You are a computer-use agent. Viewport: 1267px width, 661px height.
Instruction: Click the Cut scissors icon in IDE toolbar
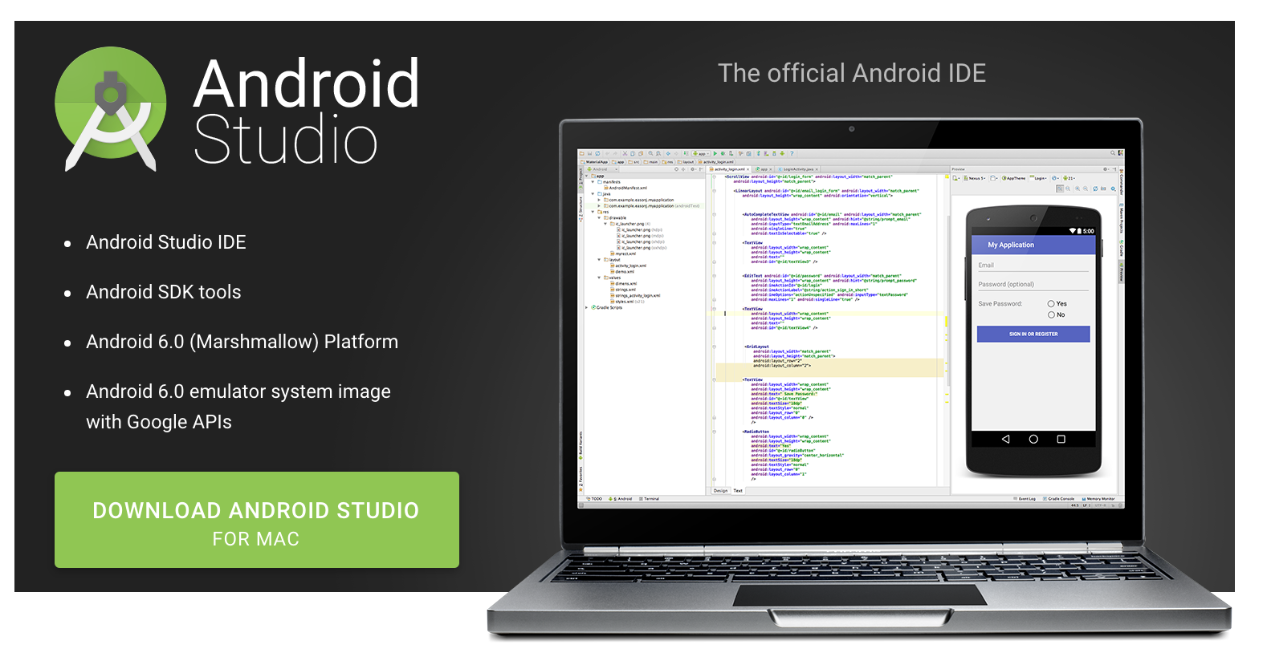[x=625, y=153]
